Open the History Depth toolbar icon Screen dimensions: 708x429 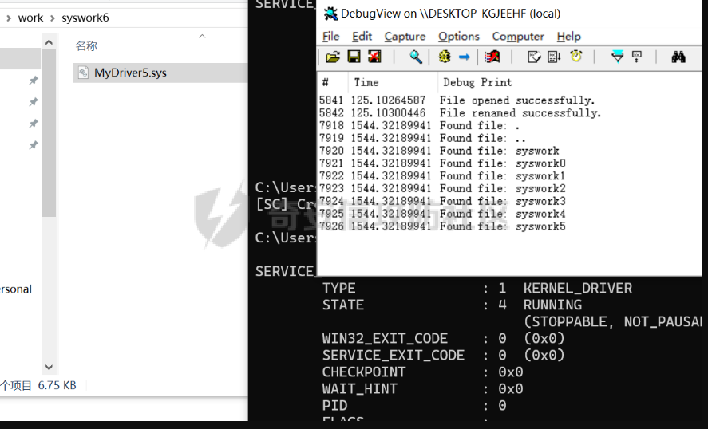[555, 57]
